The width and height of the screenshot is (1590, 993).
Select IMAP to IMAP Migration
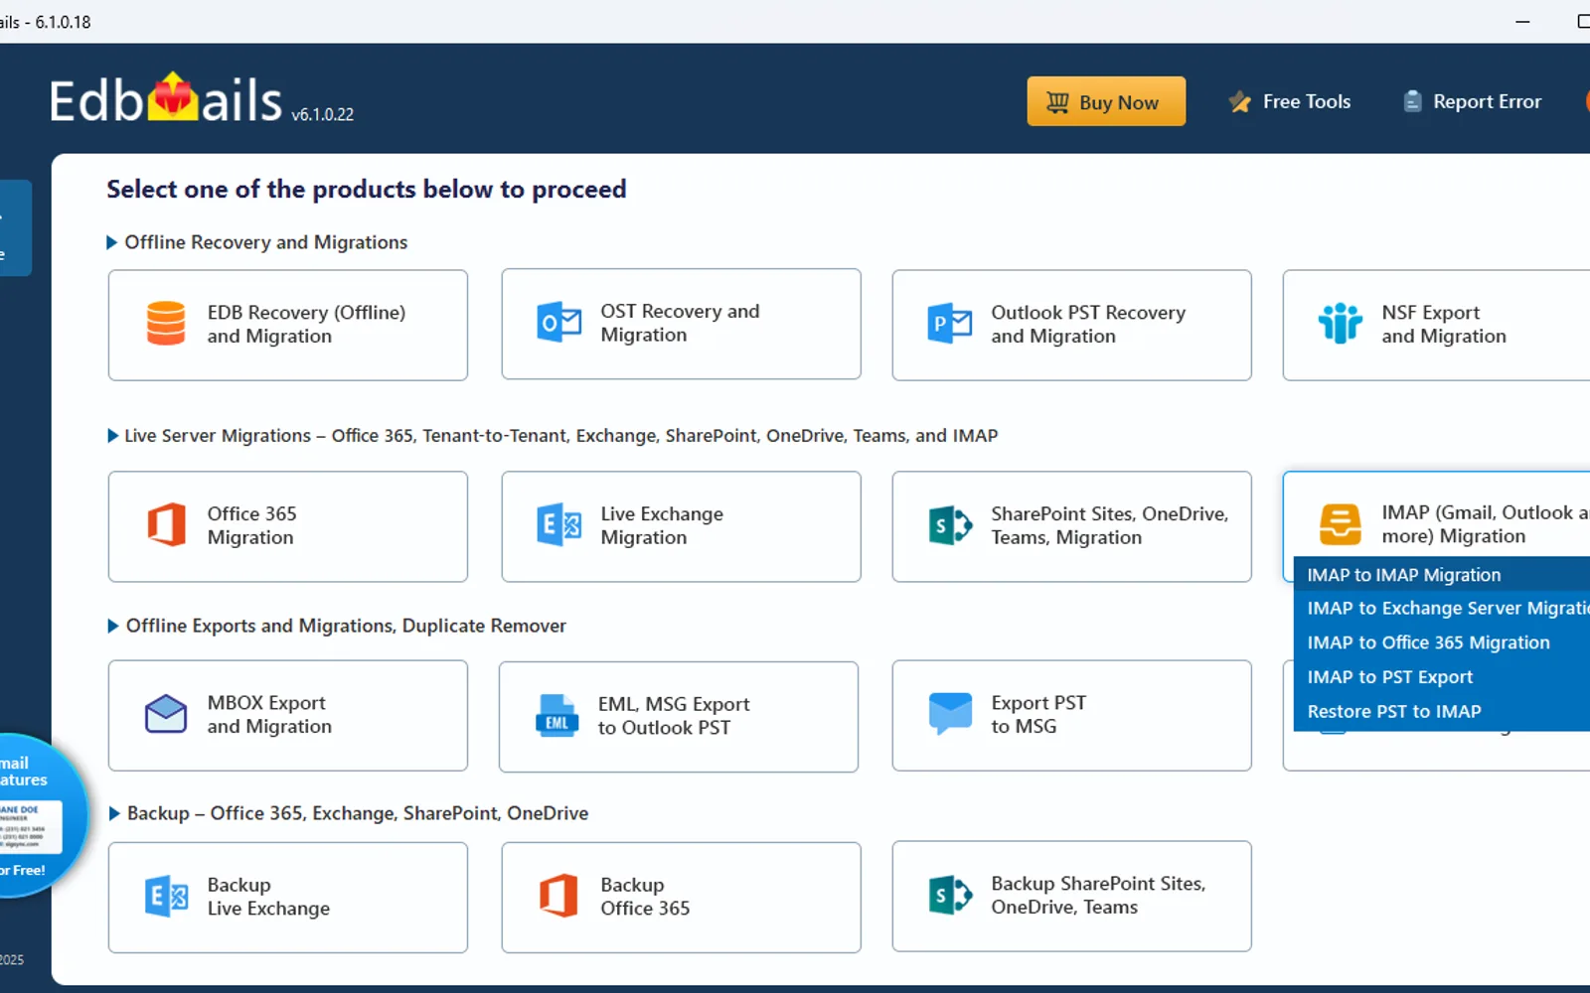1442,575
